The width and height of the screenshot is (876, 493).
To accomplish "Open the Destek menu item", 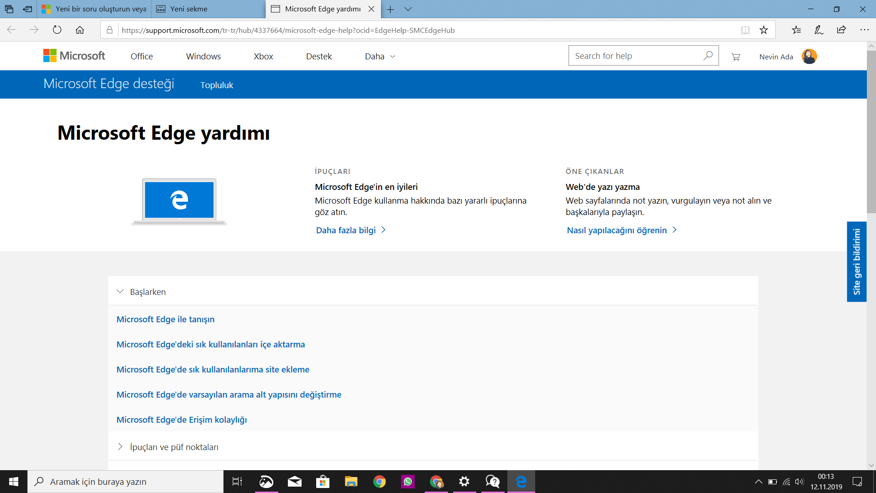I will [x=319, y=56].
